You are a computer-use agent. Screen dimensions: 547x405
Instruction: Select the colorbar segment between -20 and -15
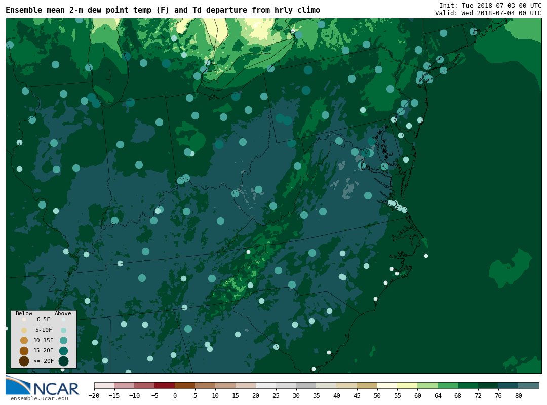(x=104, y=385)
